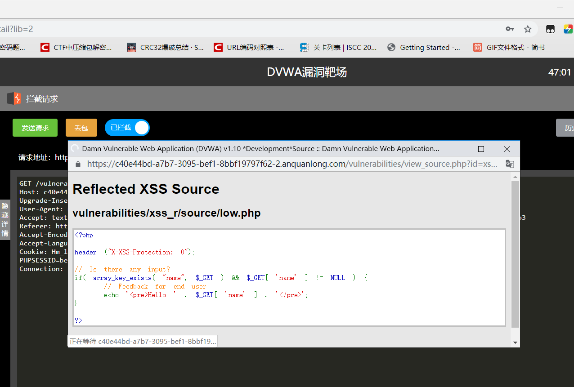574x387 pixels.
Task: Click the vulnerabilities/xss_r/source/low.php subheading
Action: [166, 213]
